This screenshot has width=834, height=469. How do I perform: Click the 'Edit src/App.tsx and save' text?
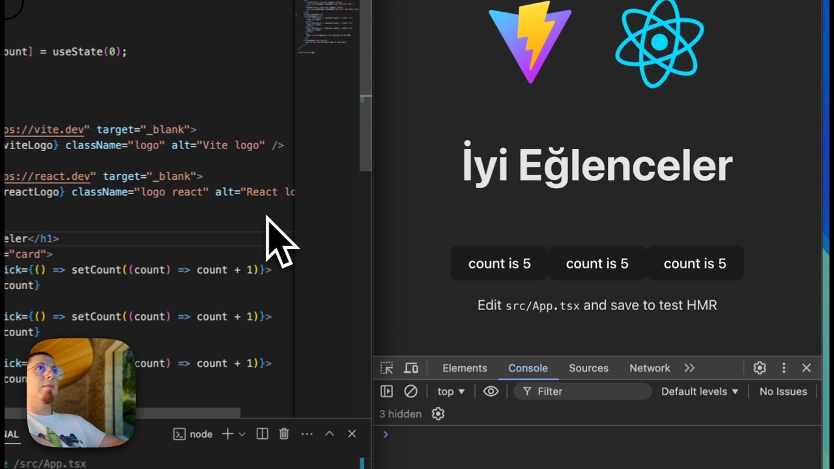(597, 306)
